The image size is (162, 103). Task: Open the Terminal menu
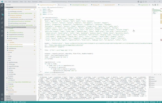click(x=35, y=2)
